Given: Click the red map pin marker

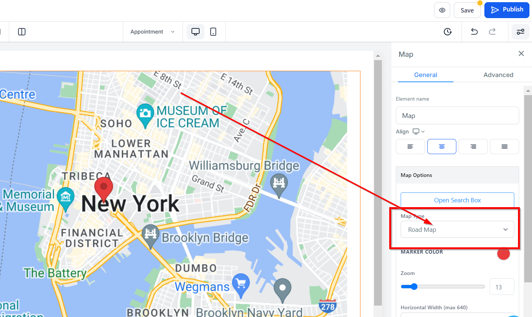Looking at the screenshot, I should point(104,188).
